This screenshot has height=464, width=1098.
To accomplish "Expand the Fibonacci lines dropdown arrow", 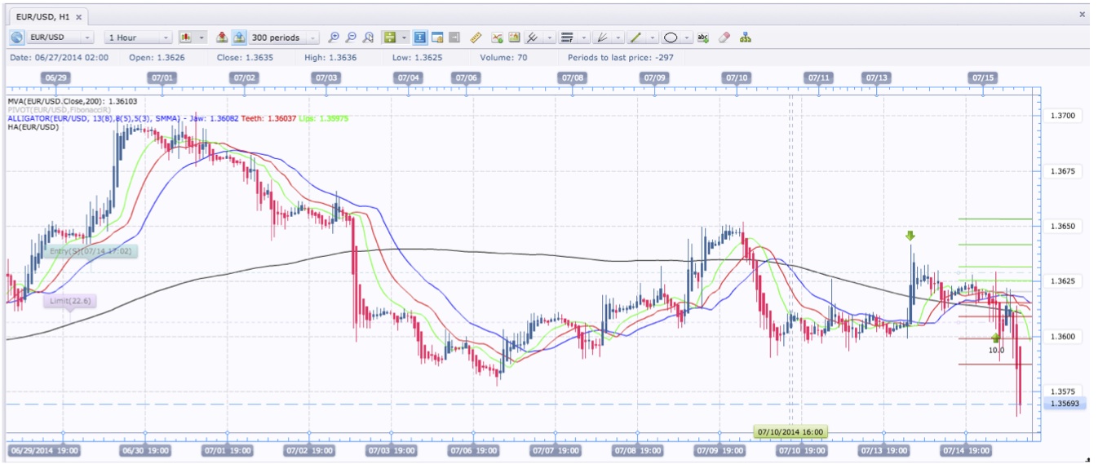I will (x=585, y=38).
